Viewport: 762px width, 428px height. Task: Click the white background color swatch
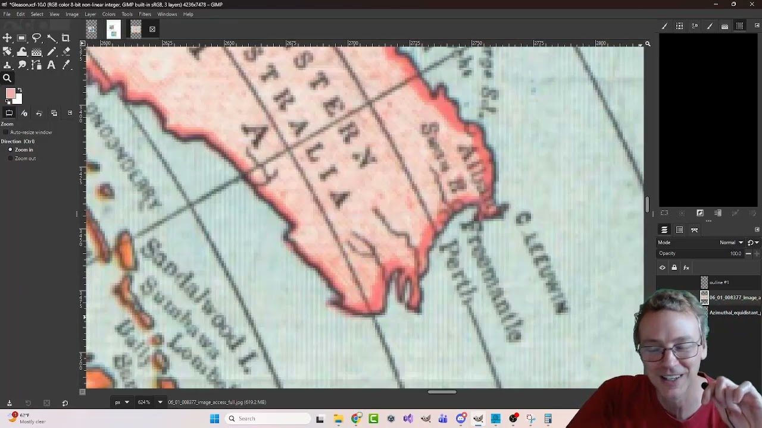click(x=18, y=100)
